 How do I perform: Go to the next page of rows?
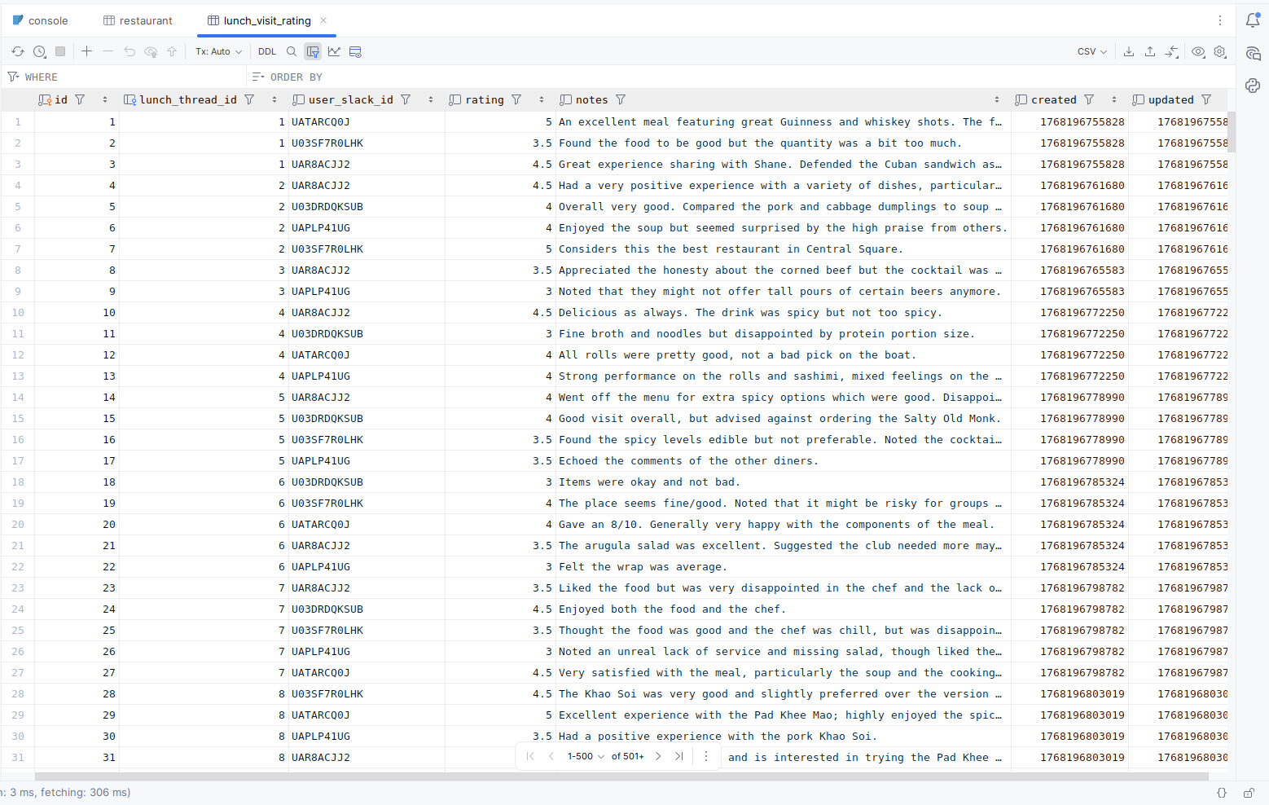(x=658, y=756)
